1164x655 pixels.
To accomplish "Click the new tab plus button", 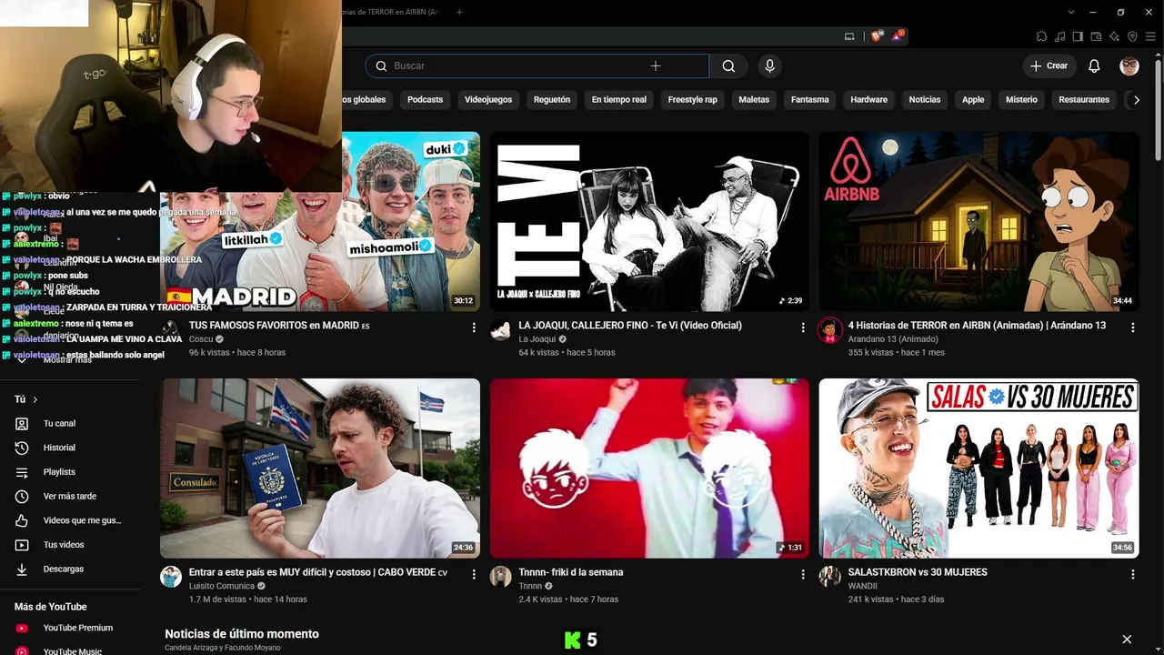I will (x=459, y=12).
